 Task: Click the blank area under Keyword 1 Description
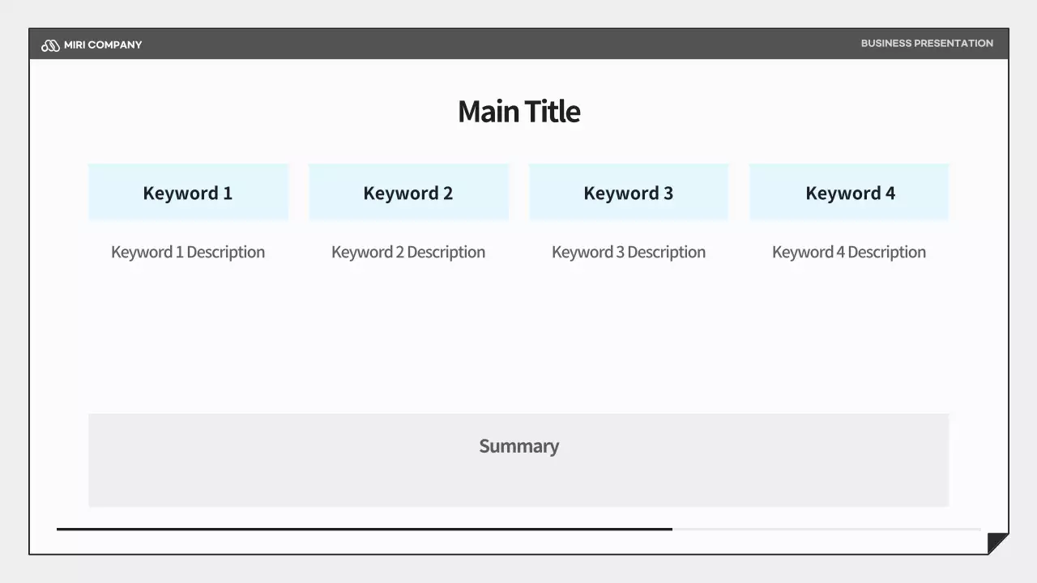(x=188, y=332)
